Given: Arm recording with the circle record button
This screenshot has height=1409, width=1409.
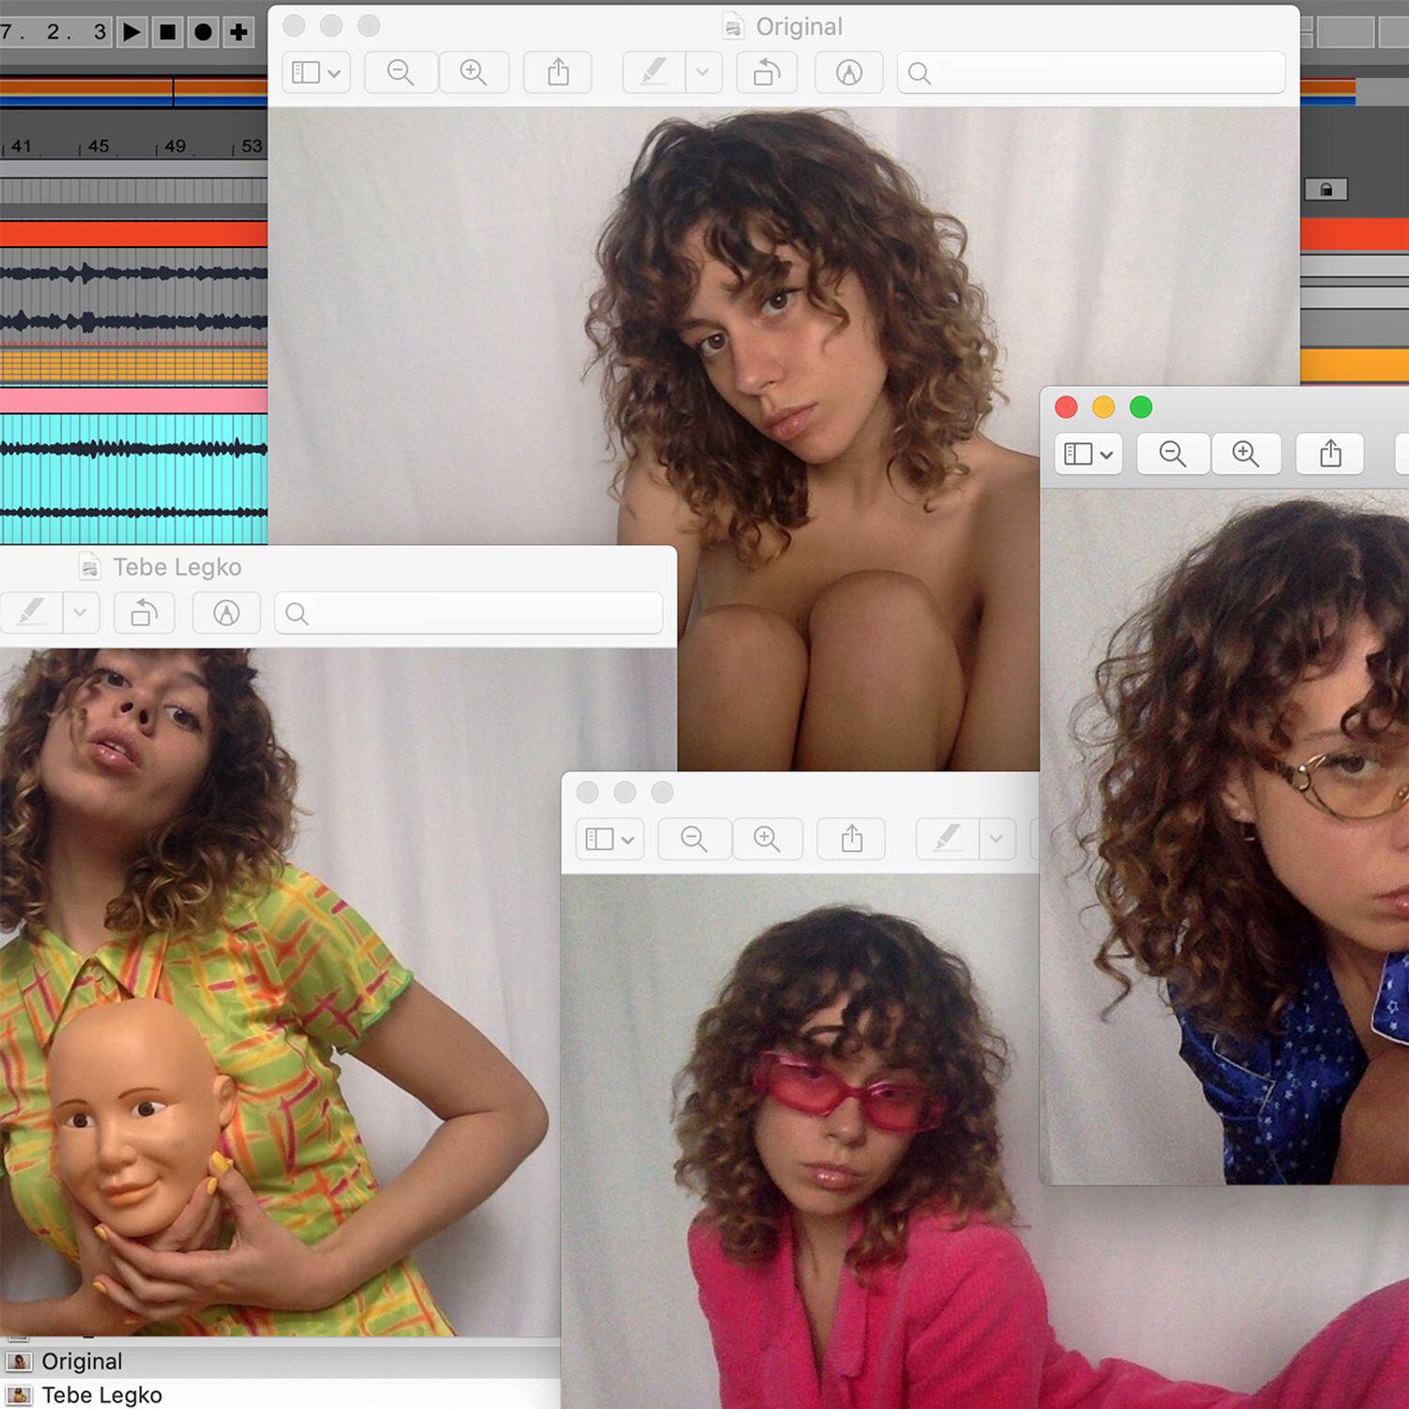Looking at the screenshot, I should tap(203, 32).
